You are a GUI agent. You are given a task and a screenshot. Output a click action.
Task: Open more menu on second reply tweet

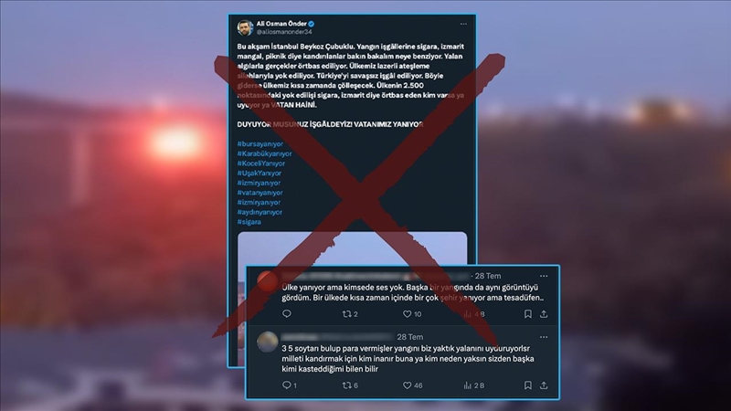tap(544, 337)
